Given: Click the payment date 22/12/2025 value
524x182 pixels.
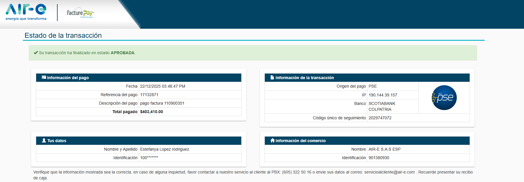Looking at the screenshot, I should (x=163, y=86).
